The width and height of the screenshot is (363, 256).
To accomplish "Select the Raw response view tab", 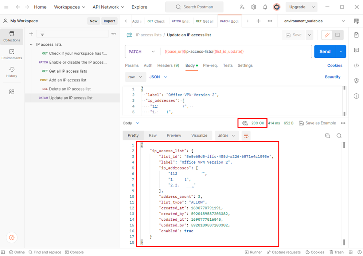I will [x=153, y=136].
